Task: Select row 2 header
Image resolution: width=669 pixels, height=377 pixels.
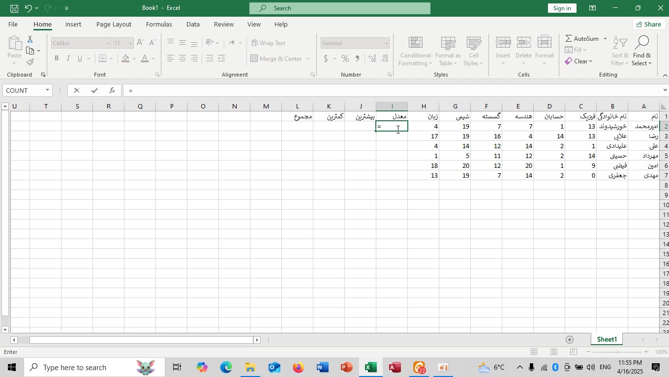Action: tap(664, 126)
